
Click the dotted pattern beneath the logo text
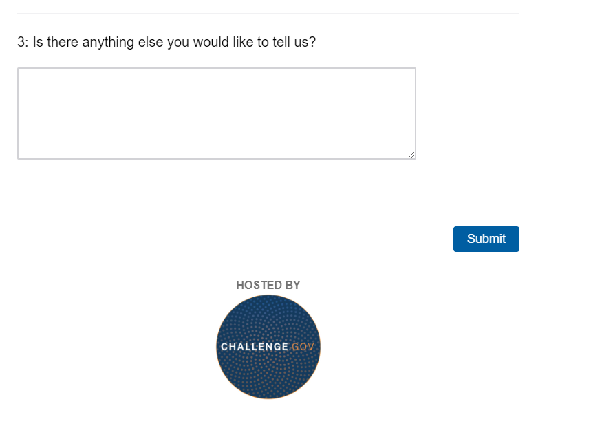268,375
